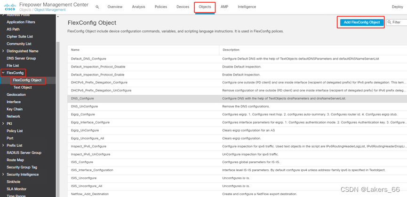Open the Analysis menu
Viewport: 407px width, 197px height.
pyautogui.click(x=139, y=7)
